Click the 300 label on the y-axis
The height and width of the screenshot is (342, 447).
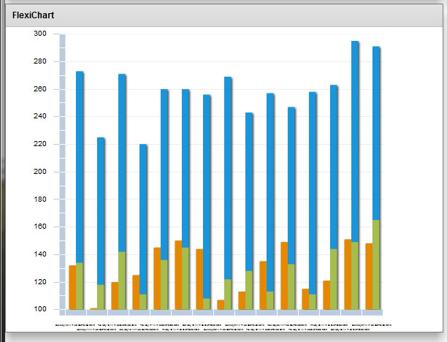pyautogui.click(x=39, y=34)
